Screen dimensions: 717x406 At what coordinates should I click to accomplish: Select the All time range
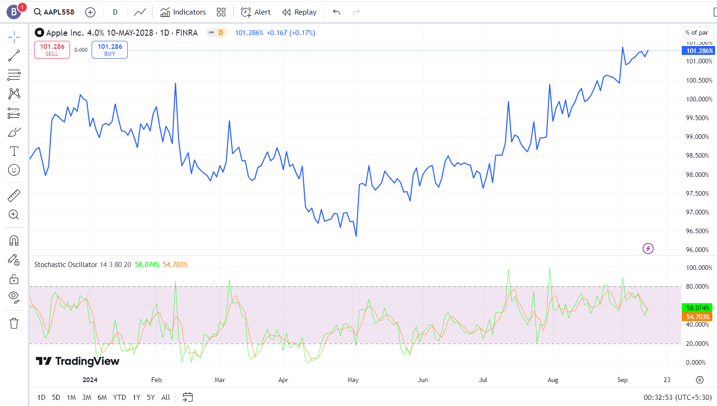(166, 398)
